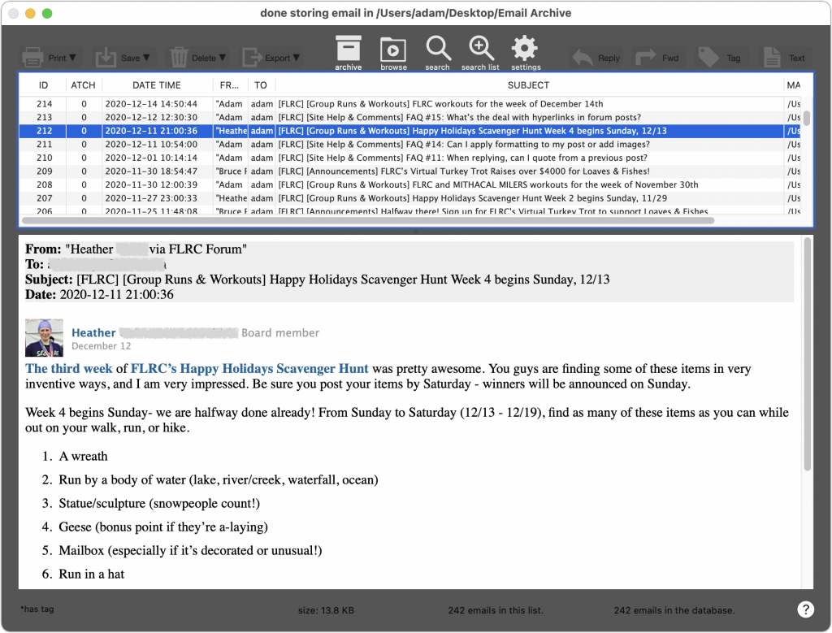
Task: Open "The third week" hyperlink
Action: point(69,369)
